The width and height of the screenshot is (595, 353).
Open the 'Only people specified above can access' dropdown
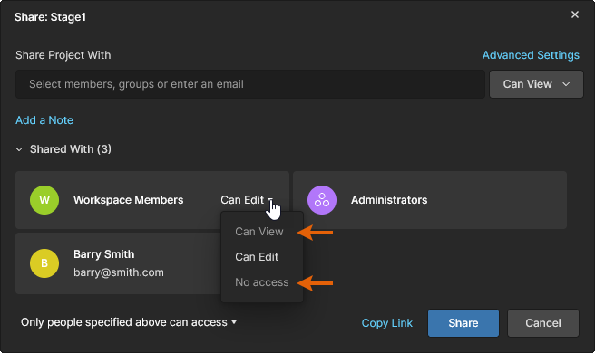(129, 322)
